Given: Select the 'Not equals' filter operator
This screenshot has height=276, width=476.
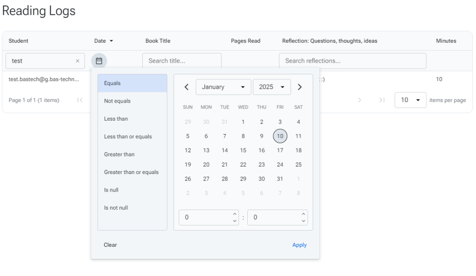Looking at the screenshot, I should click(x=117, y=101).
